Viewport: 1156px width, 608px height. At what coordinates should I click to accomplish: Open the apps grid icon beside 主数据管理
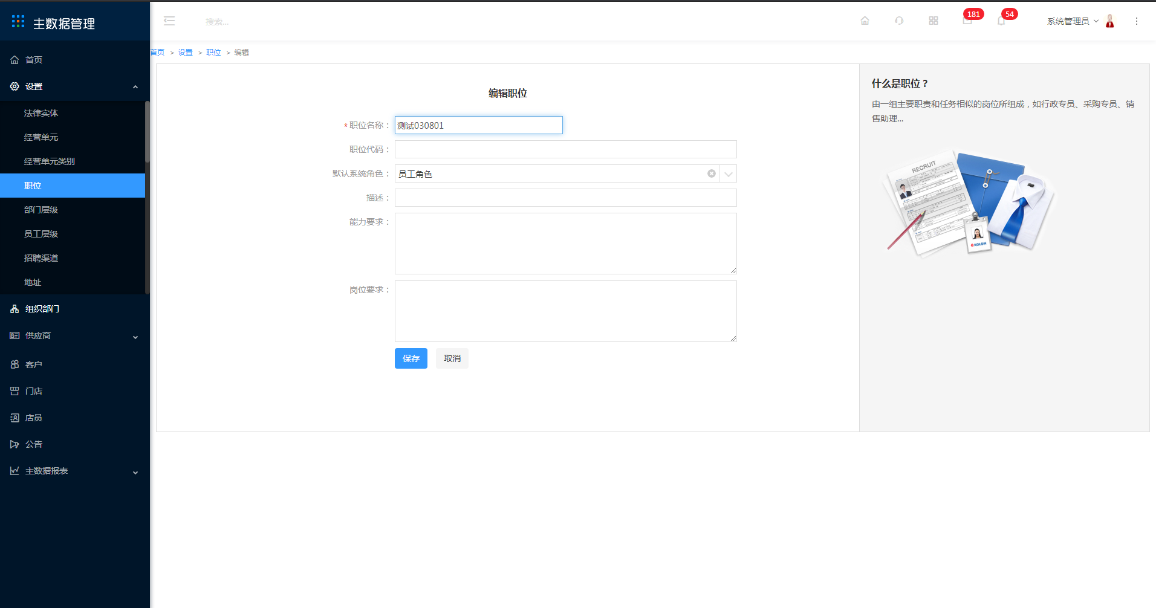point(18,22)
